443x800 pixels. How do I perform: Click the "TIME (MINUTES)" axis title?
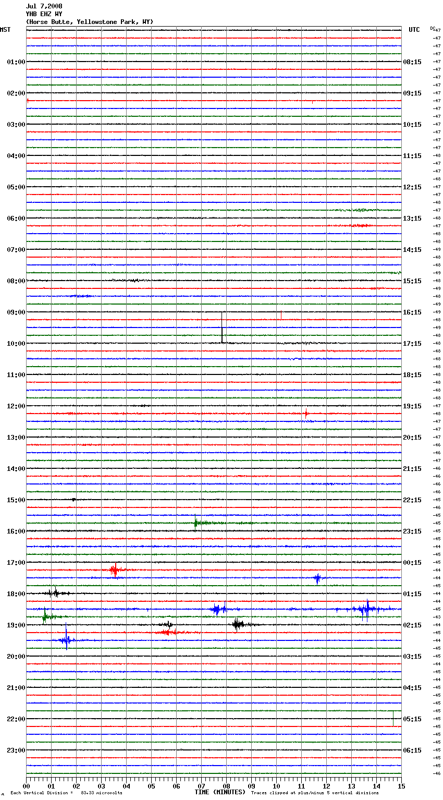[x=220, y=792]
